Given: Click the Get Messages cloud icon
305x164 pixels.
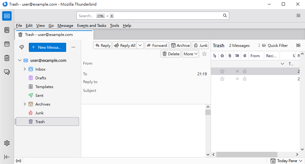Looking at the screenshot, I should point(22,47).
